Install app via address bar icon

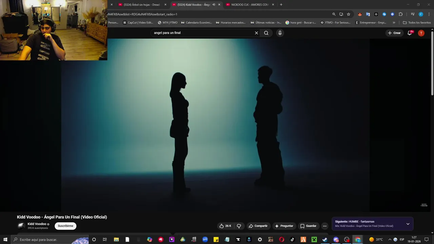341,14
